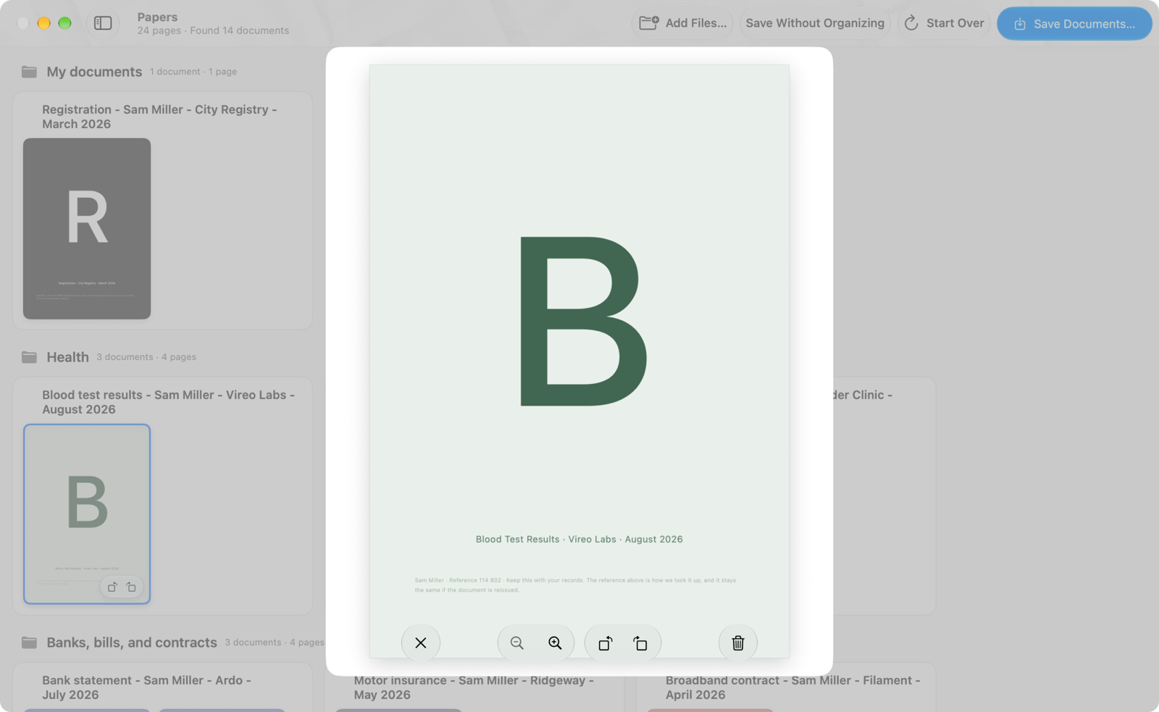This screenshot has height=712, width=1159.
Task: Select the My documents folder heading
Action: click(94, 72)
